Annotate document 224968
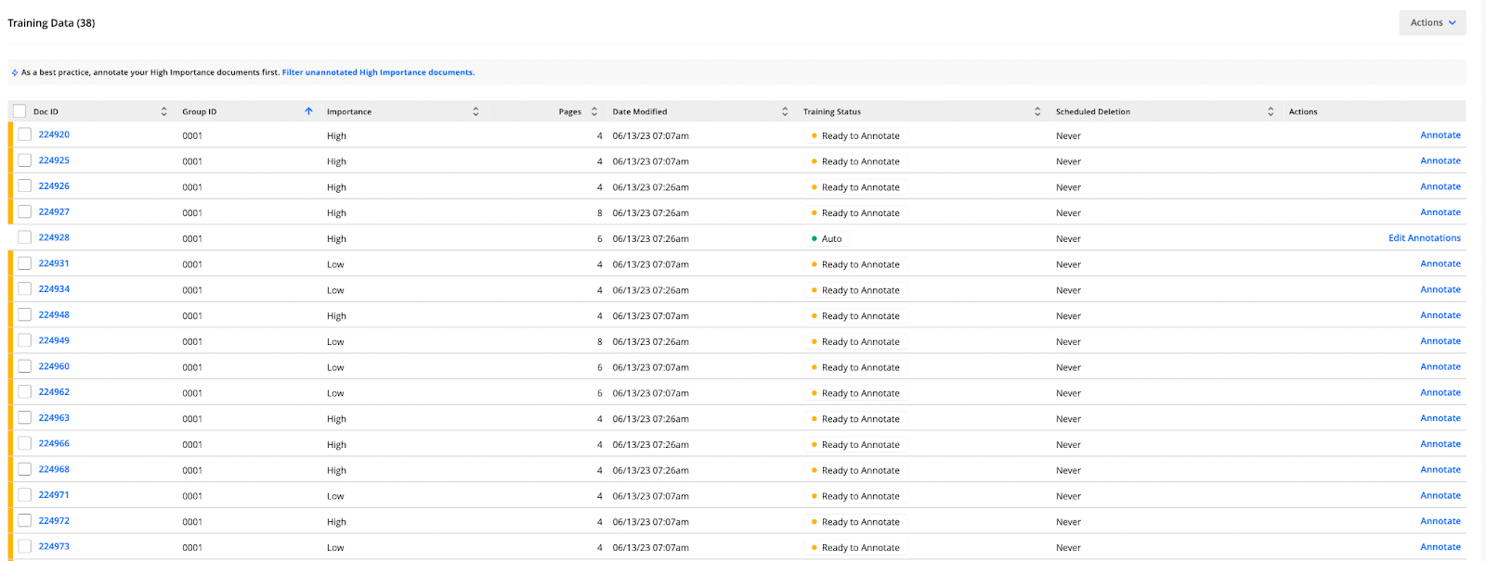Image resolution: width=1486 pixels, height=561 pixels. coord(1440,470)
